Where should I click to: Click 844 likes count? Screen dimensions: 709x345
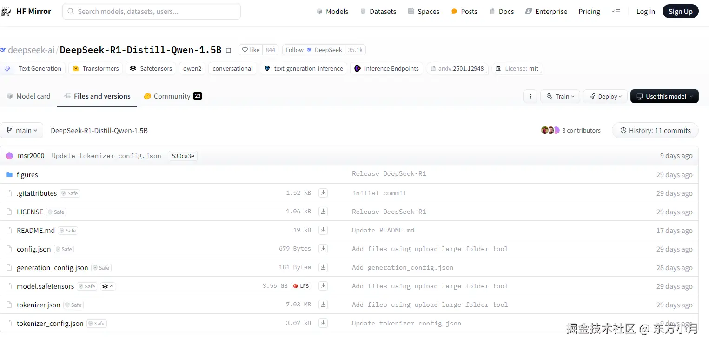tap(270, 50)
